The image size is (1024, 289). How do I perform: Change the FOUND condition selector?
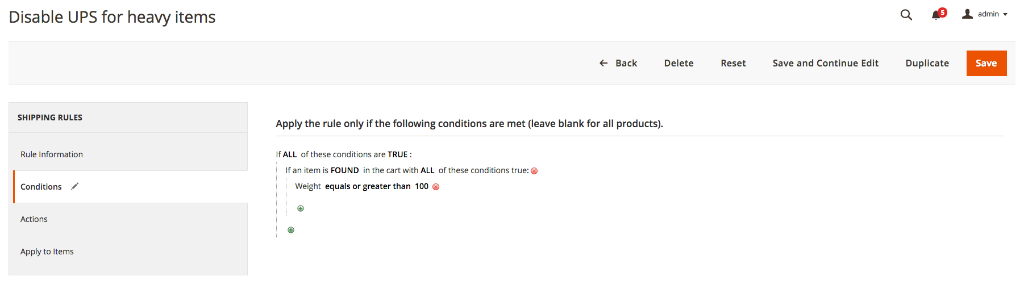click(x=344, y=170)
